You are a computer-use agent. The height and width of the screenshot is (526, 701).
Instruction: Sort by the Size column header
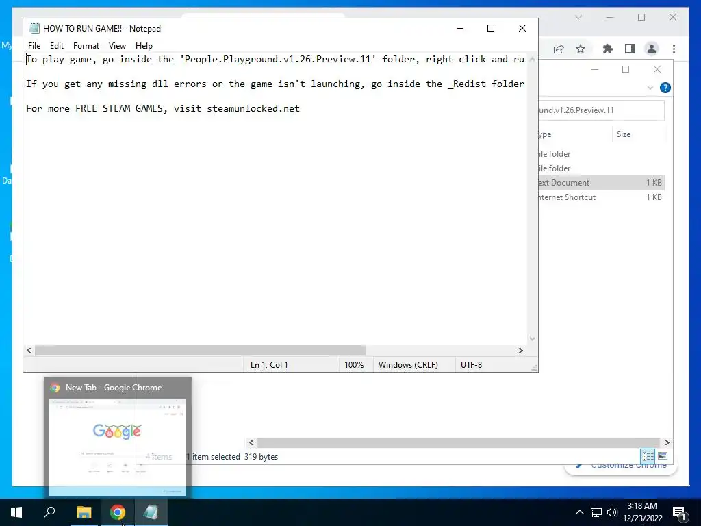[639, 134]
